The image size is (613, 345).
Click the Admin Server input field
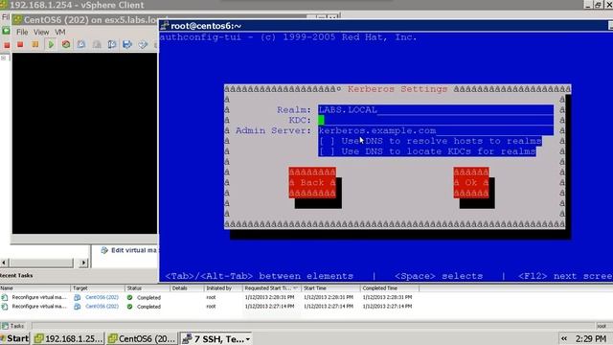436,130
